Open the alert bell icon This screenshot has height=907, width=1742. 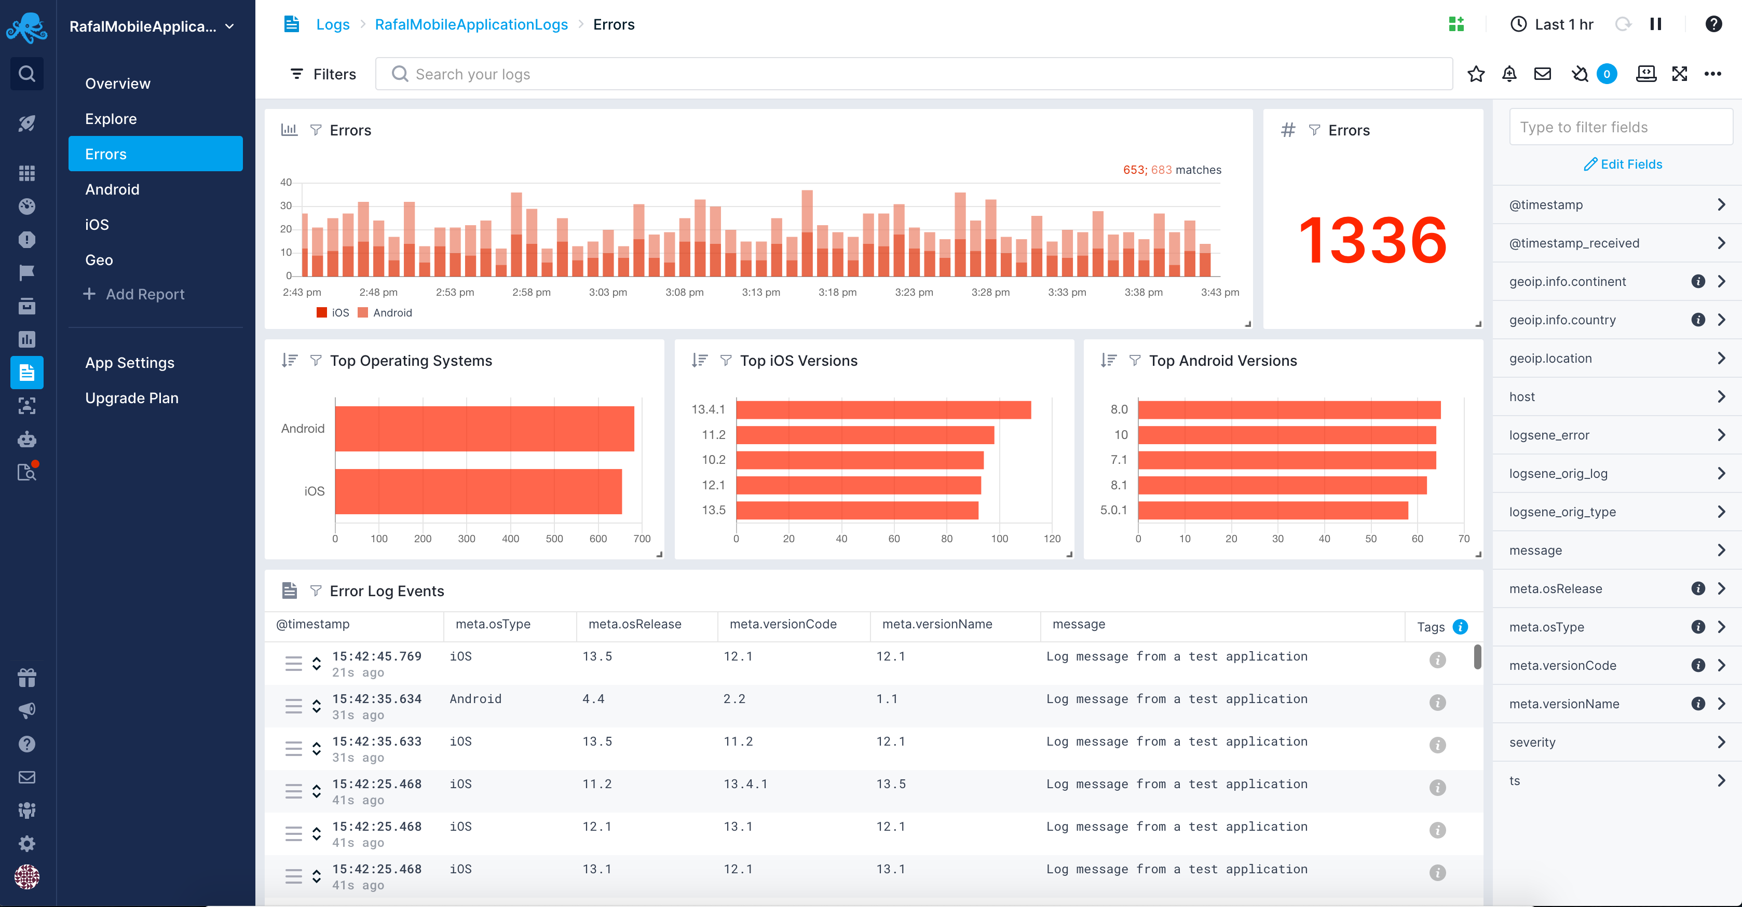click(x=1509, y=74)
